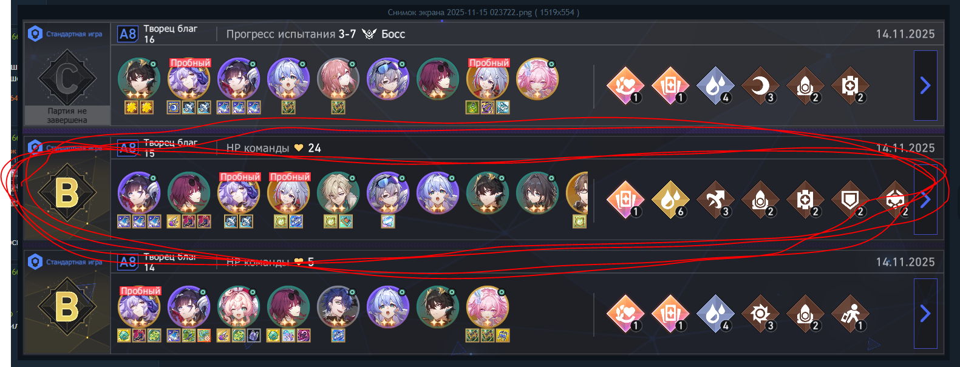
Task: Select the Прогресс испытания 3-7 header text
Action: tap(291, 34)
